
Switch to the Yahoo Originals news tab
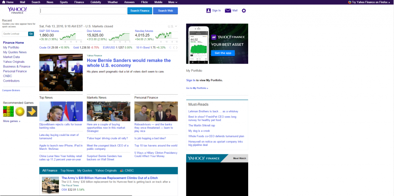[x=106, y=170]
